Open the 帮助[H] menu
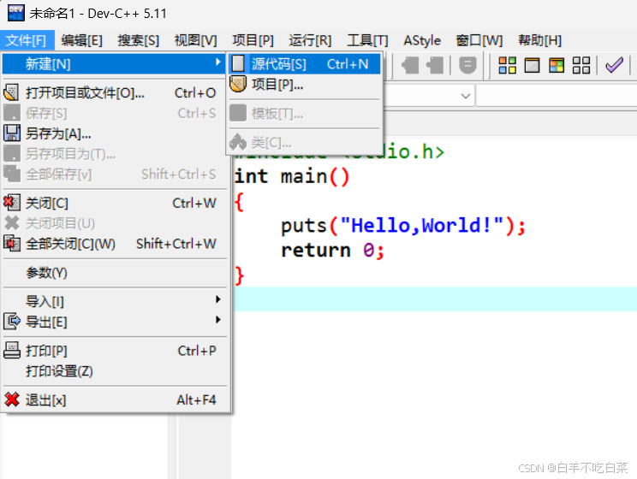 tap(539, 40)
